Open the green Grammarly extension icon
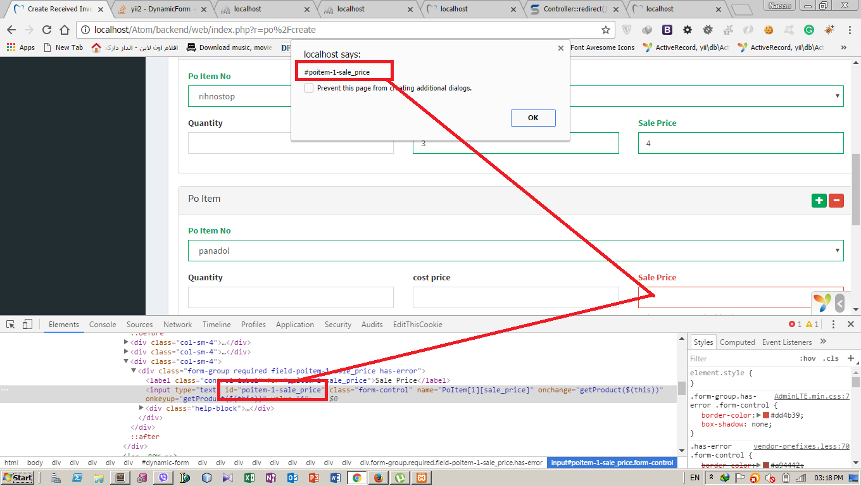Screen dimensions: 861x486 click(x=809, y=30)
